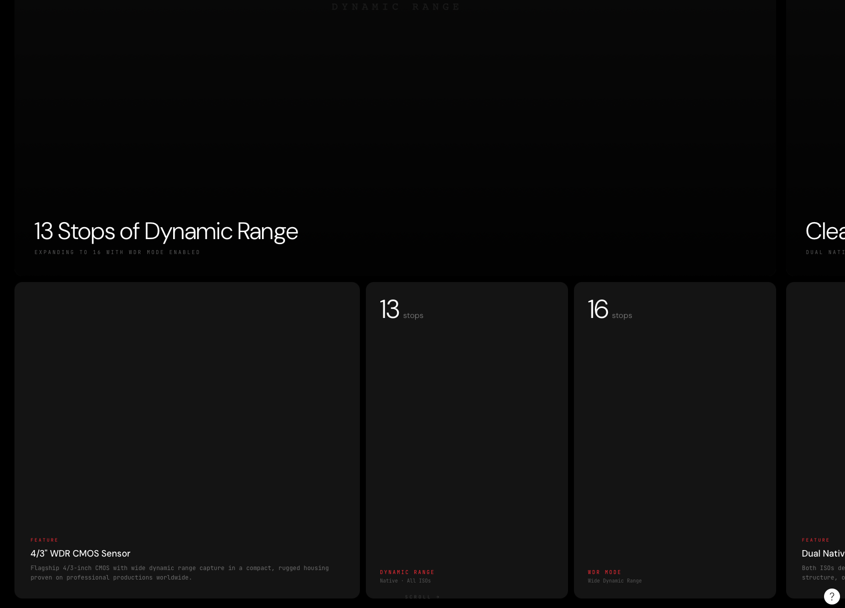Click the Wide Dynamic Range caption
The image size is (845, 608).
pyautogui.click(x=615, y=581)
